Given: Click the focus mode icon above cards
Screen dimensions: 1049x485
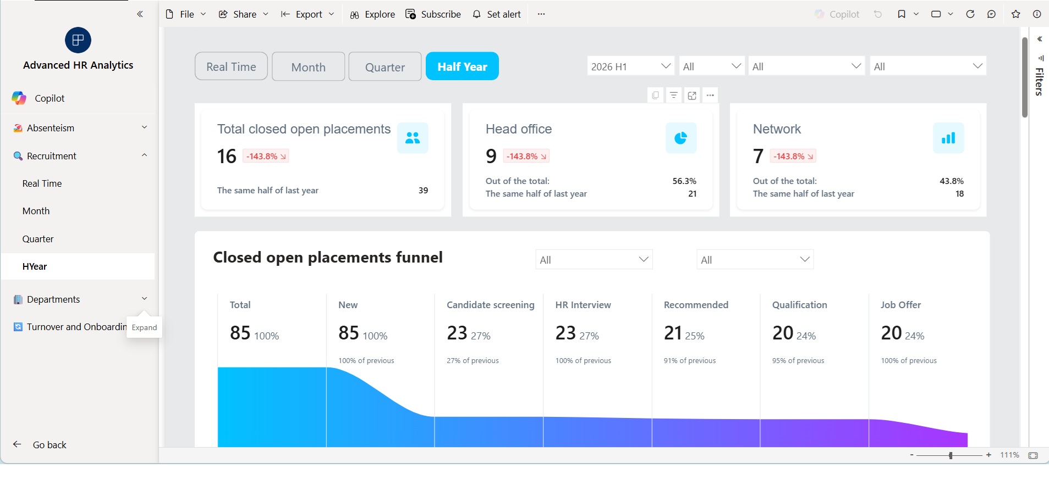Looking at the screenshot, I should (692, 96).
